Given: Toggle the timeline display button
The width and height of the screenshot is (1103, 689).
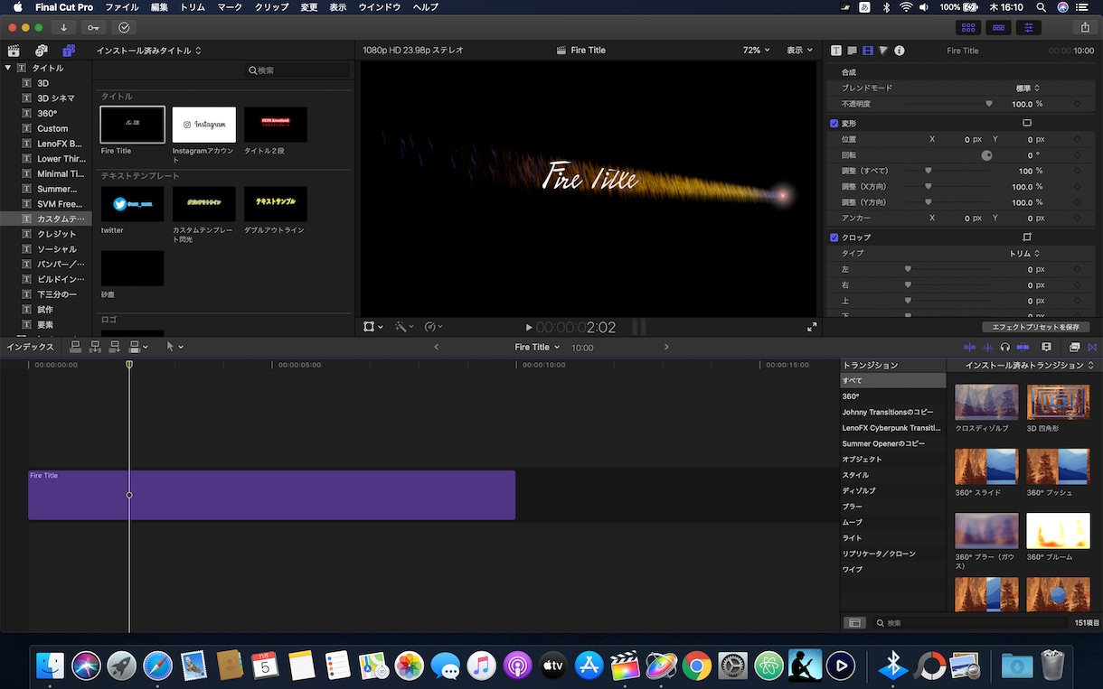Looking at the screenshot, I should click(998, 27).
